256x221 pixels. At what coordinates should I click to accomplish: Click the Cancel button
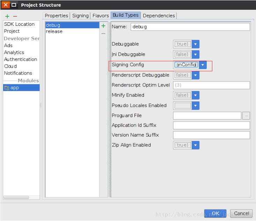tap(241, 213)
